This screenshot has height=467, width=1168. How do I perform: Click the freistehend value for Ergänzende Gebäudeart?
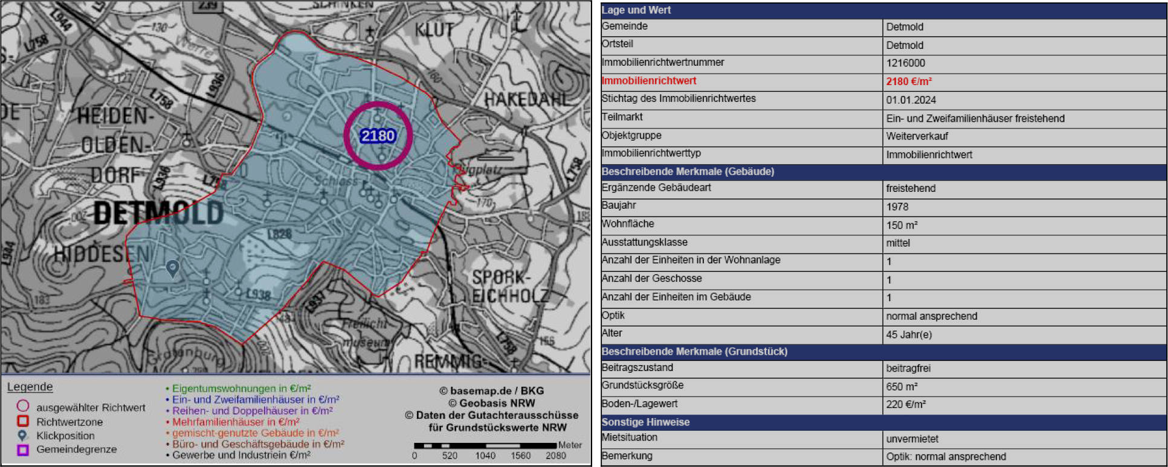[x=911, y=188]
